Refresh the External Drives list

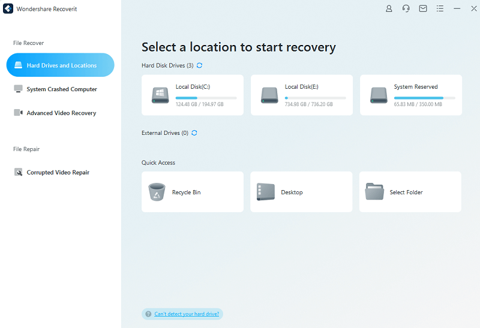tap(194, 133)
